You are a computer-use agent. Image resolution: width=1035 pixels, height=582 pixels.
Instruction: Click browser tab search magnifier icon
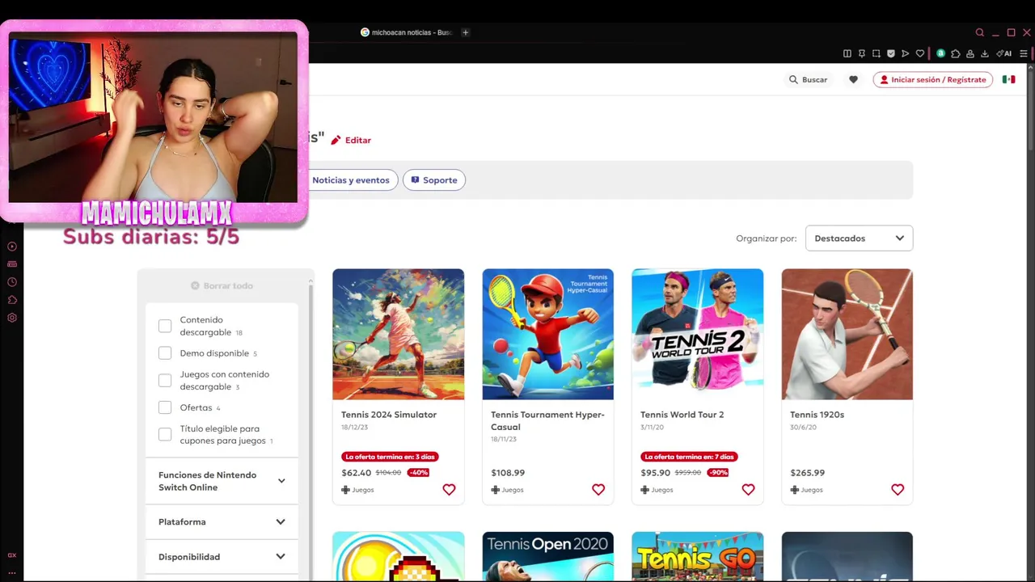pos(979,32)
